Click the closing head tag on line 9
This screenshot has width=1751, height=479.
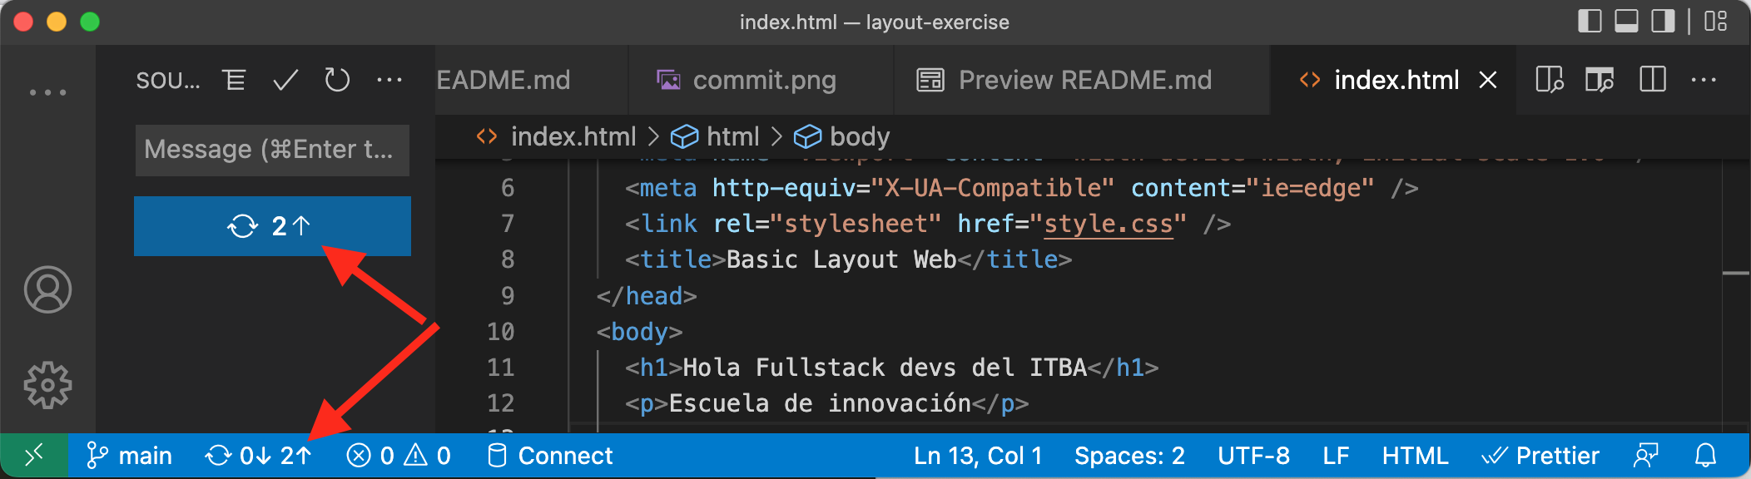(x=647, y=296)
